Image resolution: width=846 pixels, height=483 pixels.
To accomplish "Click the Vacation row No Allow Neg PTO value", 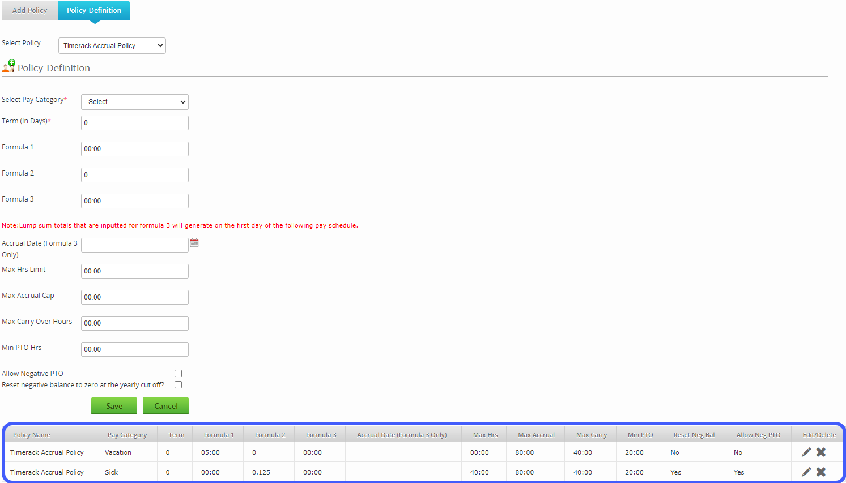I will (x=738, y=452).
